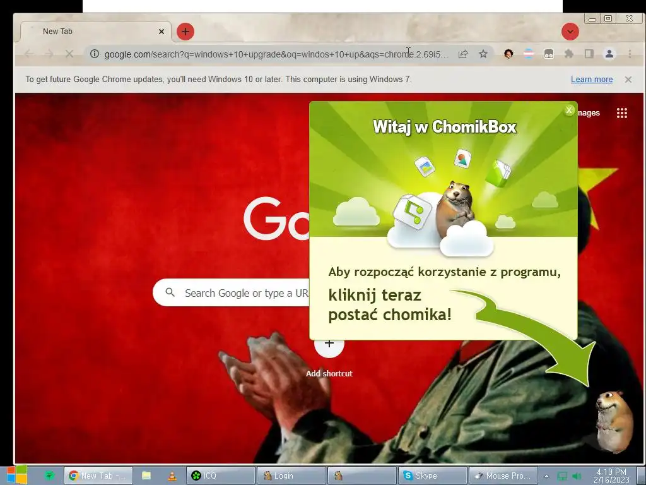Open the taskbar clock showing 4:19 PM
646x485 pixels.
tap(611, 476)
